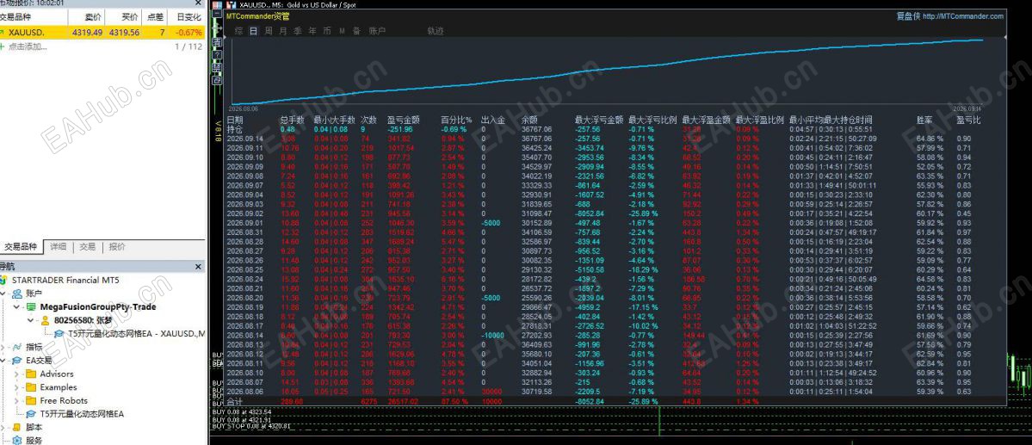
Task: Expand the 指标 indicators node
Action: (x=3, y=347)
